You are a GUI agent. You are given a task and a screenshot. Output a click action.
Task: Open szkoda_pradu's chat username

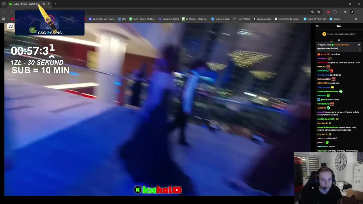(324, 75)
